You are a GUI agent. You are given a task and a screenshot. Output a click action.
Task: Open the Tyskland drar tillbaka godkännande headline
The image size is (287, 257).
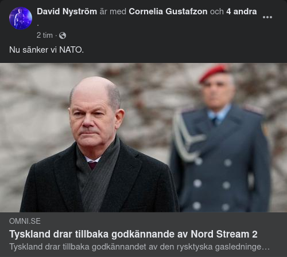pyautogui.click(x=133, y=234)
